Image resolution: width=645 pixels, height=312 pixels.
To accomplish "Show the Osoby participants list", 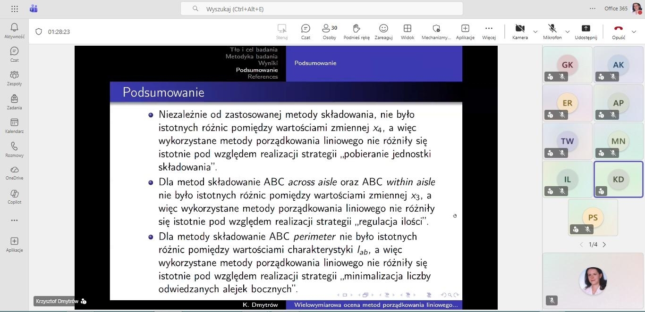I will pyautogui.click(x=329, y=31).
